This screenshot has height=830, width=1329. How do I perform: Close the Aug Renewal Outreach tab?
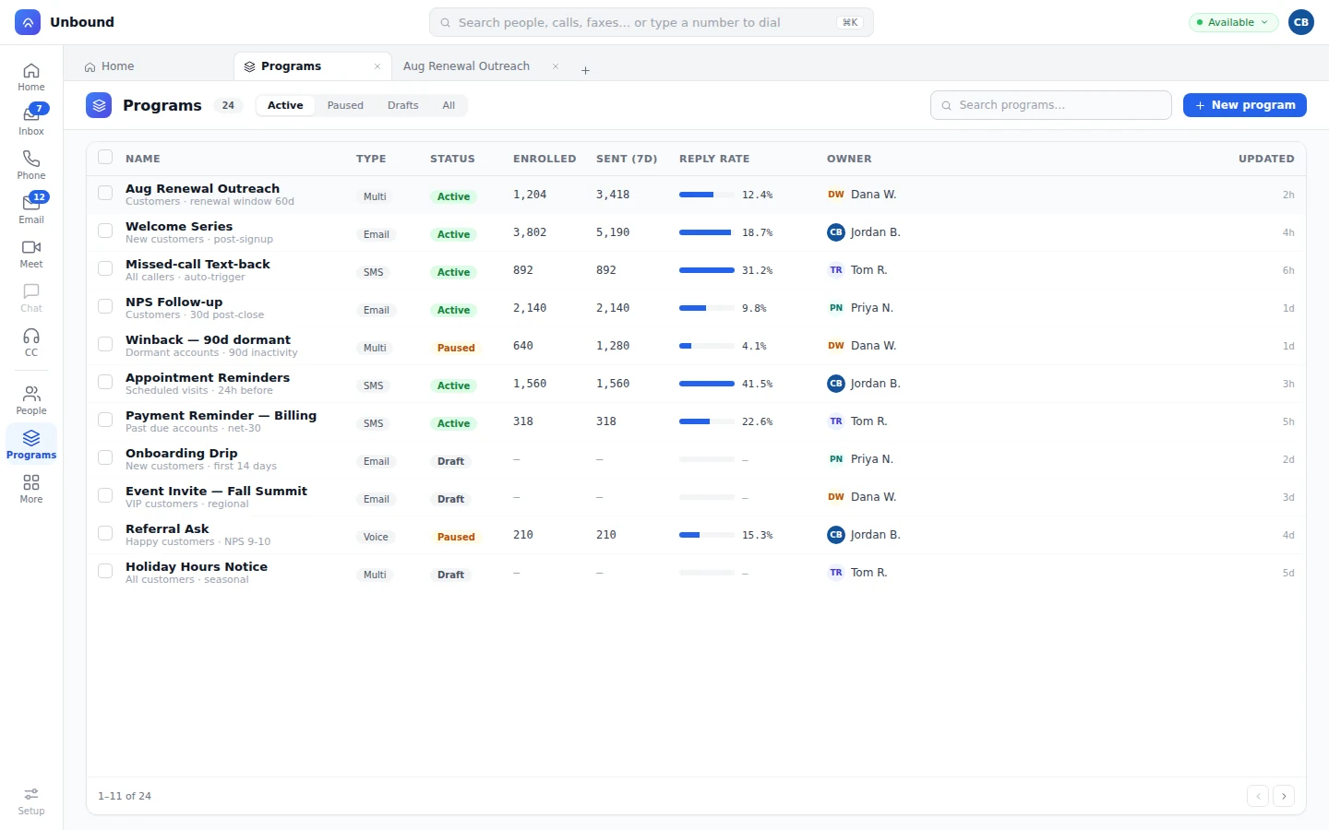pos(556,66)
